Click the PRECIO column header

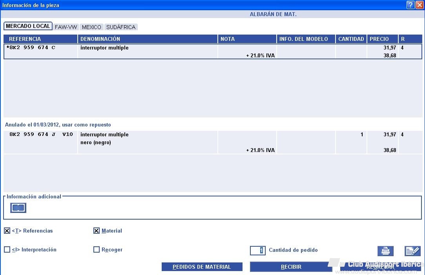383,39
